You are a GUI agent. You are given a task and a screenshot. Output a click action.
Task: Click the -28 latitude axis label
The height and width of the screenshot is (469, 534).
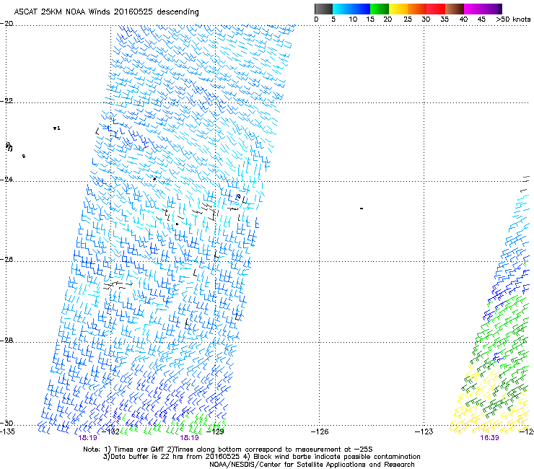[7, 341]
